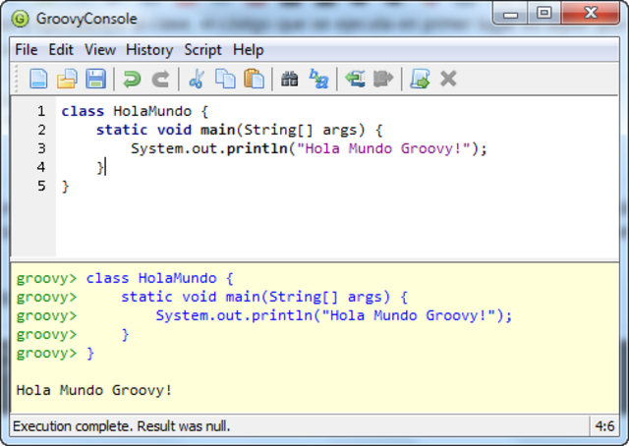Click 'groovy> class HolaMundo {' in output pane

(125, 278)
